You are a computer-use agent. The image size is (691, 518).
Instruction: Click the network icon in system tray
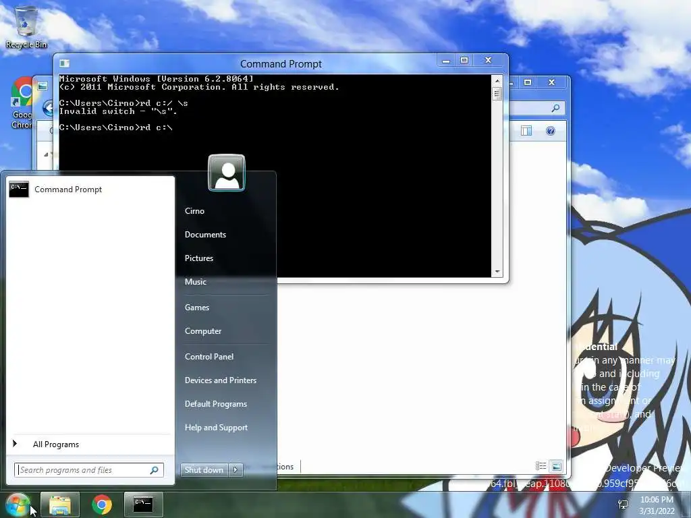(x=623, y=505)
